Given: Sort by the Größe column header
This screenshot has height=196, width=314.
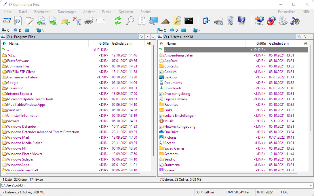Looking at the screenshot, I should [x=104, y=43].
